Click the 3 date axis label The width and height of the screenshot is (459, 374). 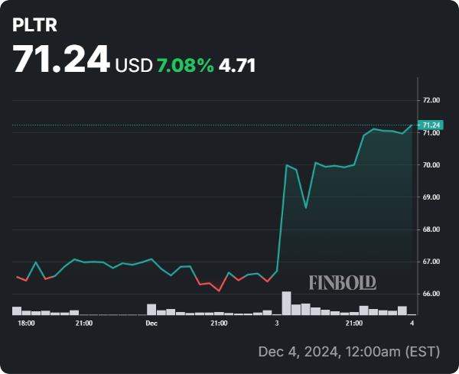pyautogui.click(x=277, y=324)
